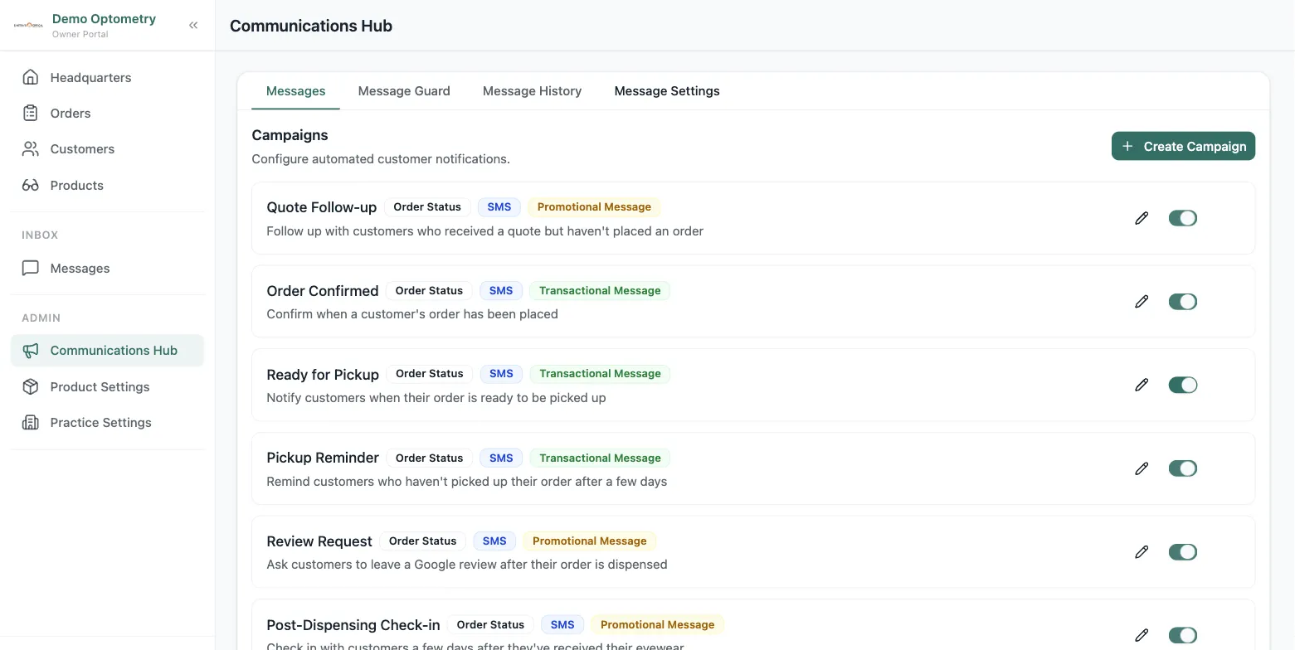1295x650 pixels.
Task: Edit the Quote Follow-up campaign
Action: [x=1142, y=218]
